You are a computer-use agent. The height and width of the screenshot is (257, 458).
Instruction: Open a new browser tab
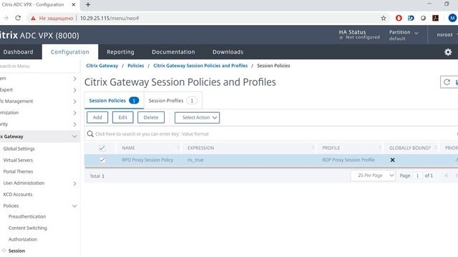coord(88,5)
